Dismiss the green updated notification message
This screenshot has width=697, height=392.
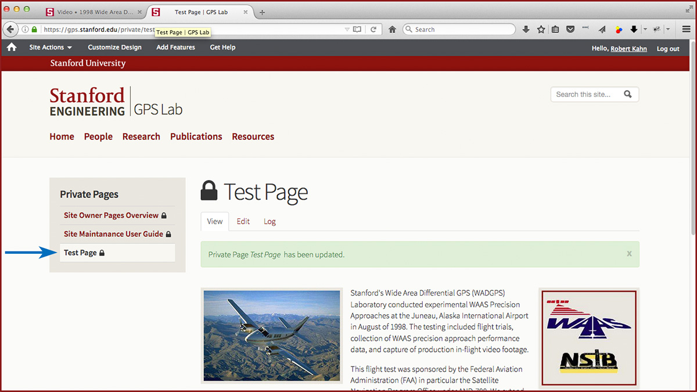click(629, 254)
